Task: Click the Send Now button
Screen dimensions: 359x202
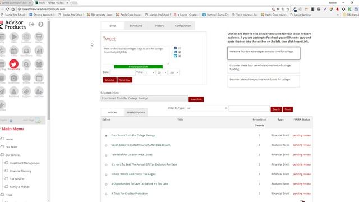Action: 125,80
